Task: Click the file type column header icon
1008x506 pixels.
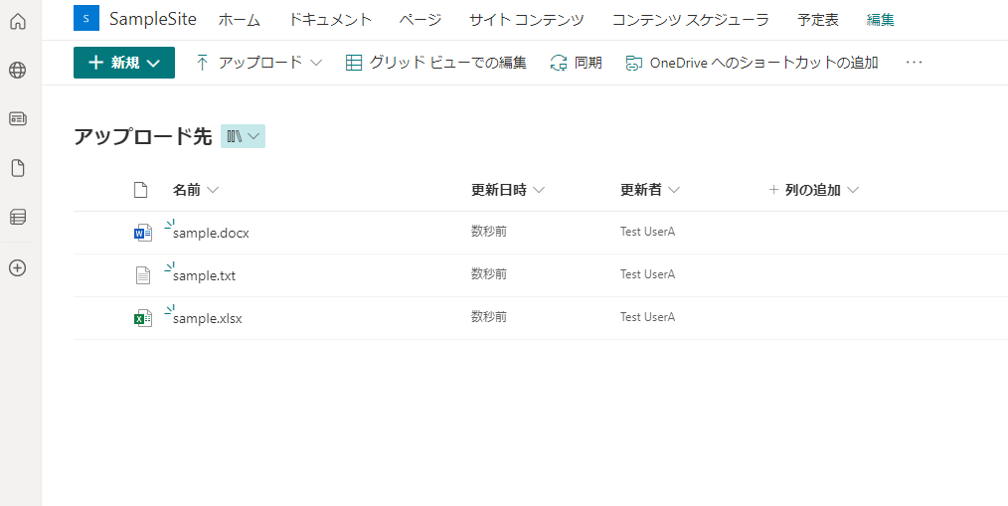Action: tap(140, 190)
